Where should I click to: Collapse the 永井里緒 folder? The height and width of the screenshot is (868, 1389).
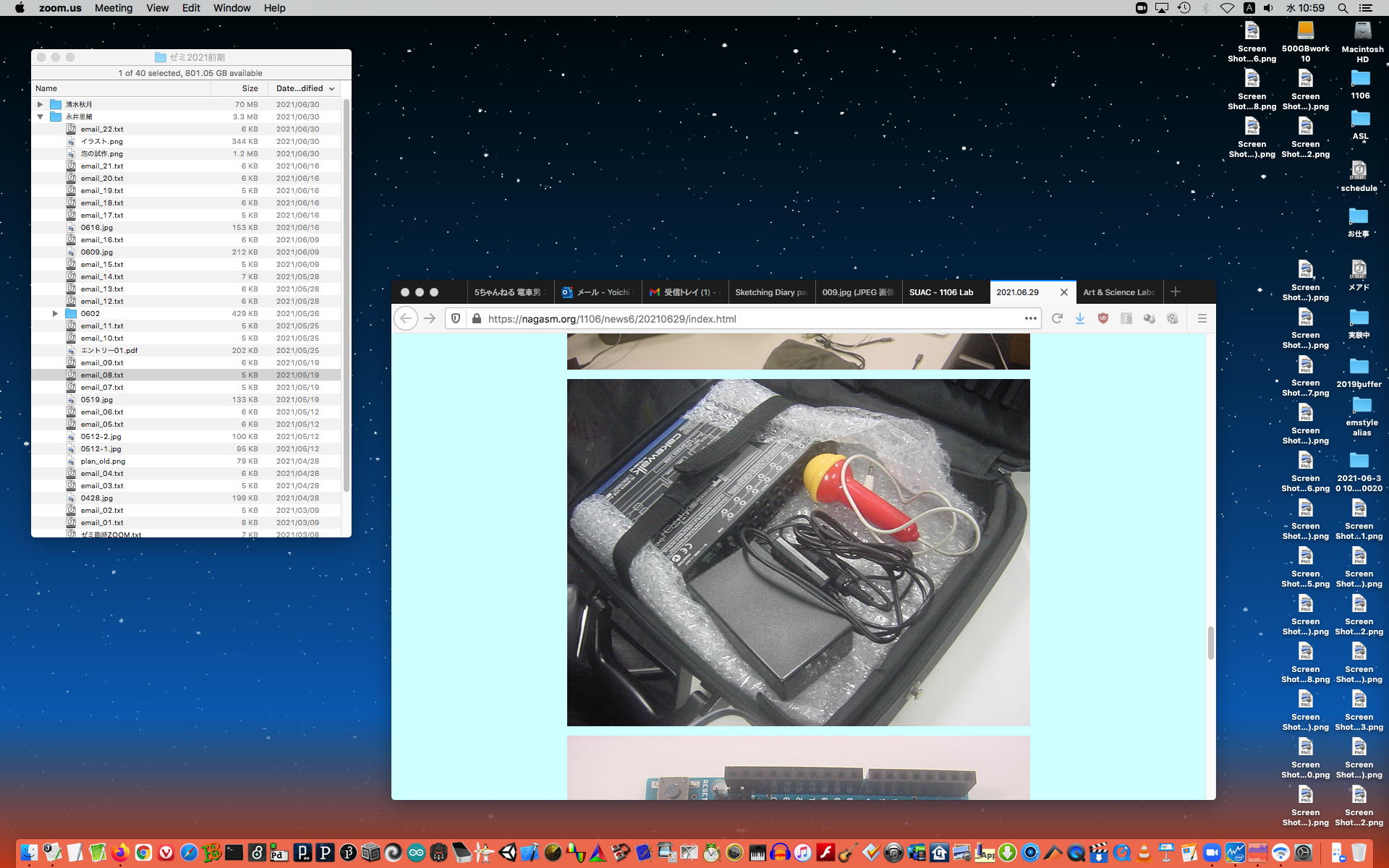(41, 116)
